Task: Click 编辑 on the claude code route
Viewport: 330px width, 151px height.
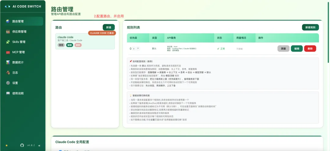Action: (x=70, y=45)
